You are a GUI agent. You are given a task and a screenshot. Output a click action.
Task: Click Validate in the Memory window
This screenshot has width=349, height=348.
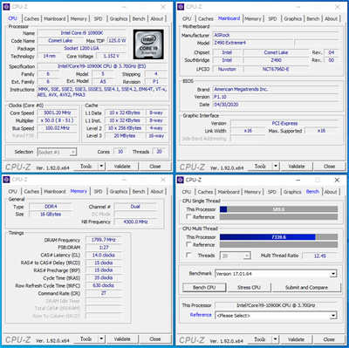tap(122, 339)
